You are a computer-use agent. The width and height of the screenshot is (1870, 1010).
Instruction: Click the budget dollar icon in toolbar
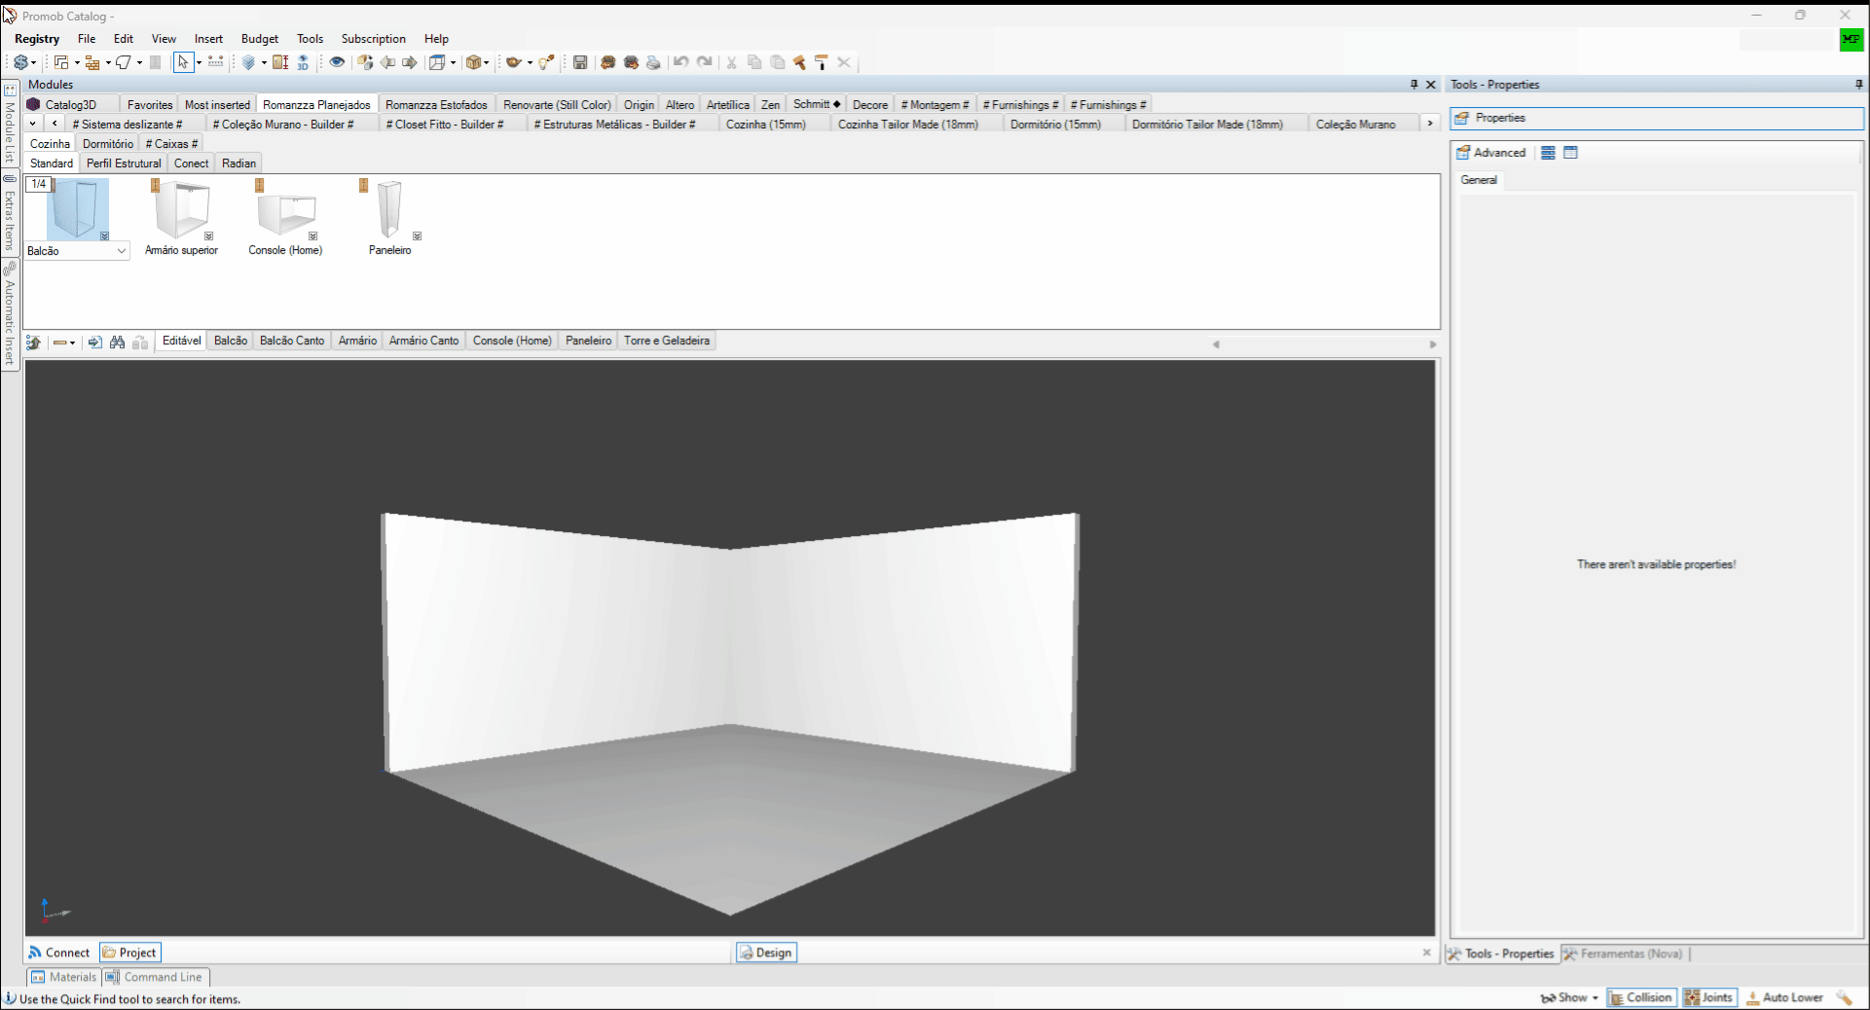point(19,62)
